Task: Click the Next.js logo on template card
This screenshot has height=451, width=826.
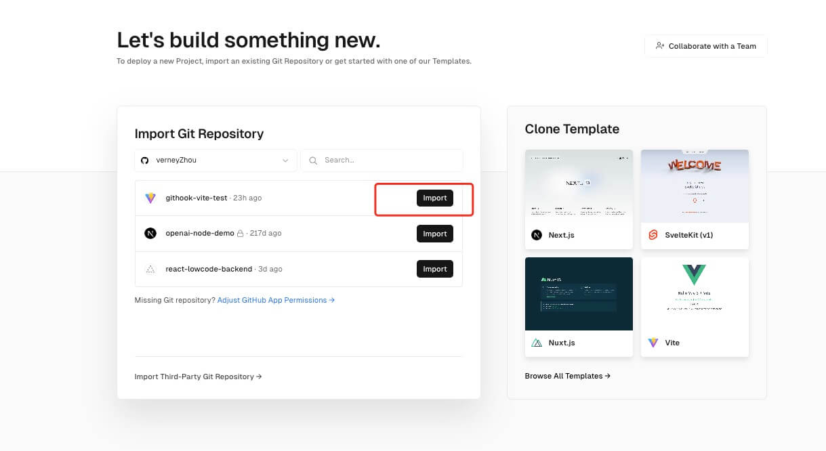Action: [537, 235]
